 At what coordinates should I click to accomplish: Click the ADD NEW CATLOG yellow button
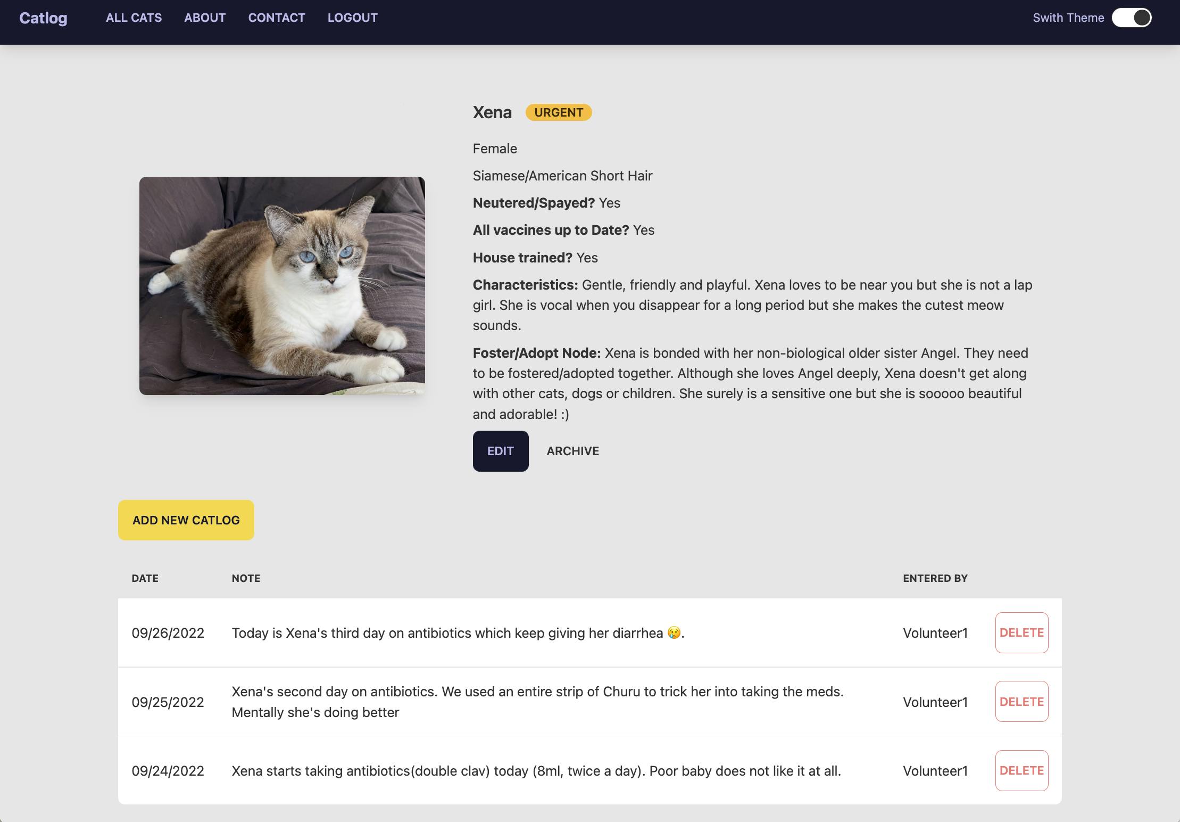pyautogui.click(x=187, y=520)
